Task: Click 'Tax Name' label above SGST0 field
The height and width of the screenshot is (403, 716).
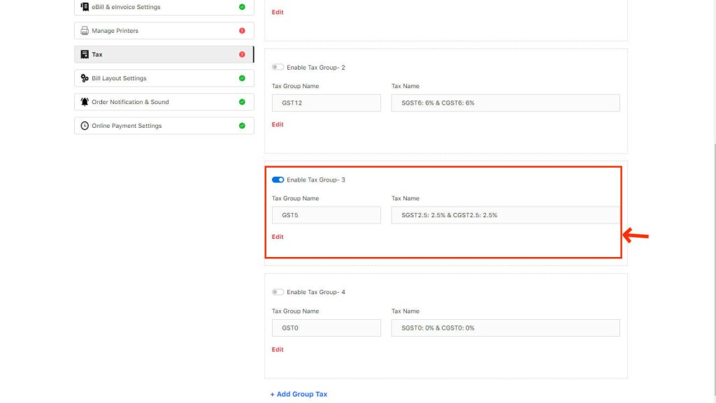Action: (406, 311)
